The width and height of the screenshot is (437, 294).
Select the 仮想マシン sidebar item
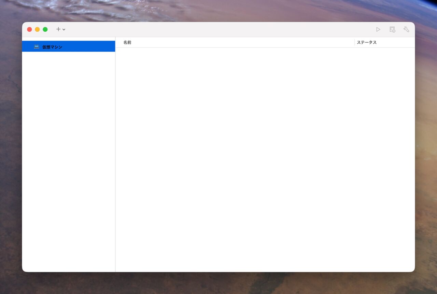click(x=52, y=47)
